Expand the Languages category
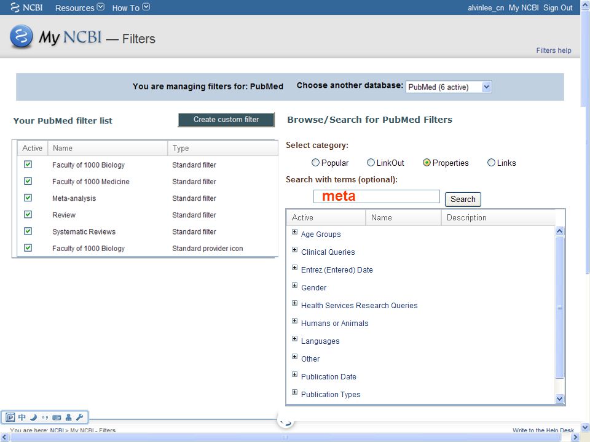The width and height of the screenshot is (590, 442). (x=294, y=339)
